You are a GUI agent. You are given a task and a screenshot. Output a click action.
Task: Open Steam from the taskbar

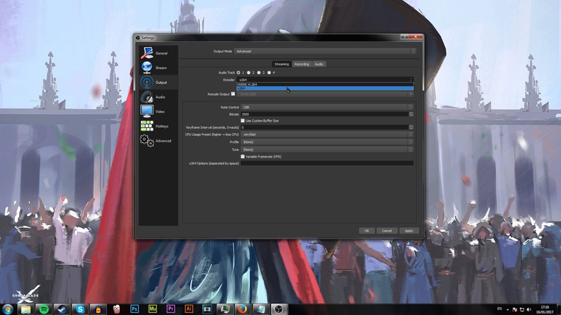62,309
